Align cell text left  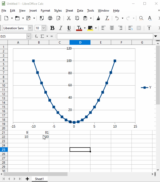coord(103,28)
